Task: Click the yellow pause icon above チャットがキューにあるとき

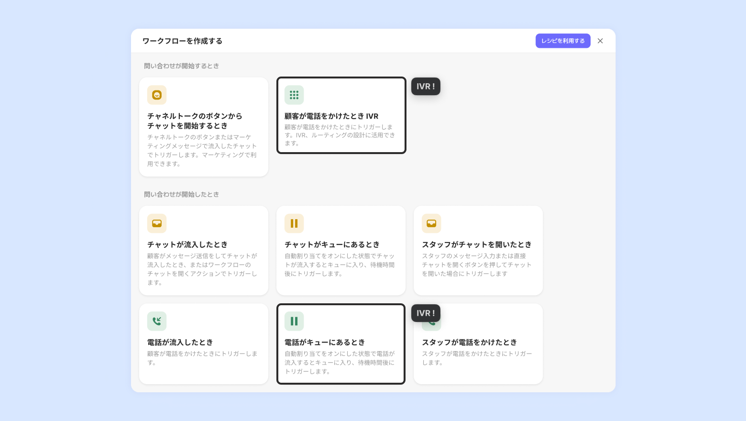Action: point(294,223)
